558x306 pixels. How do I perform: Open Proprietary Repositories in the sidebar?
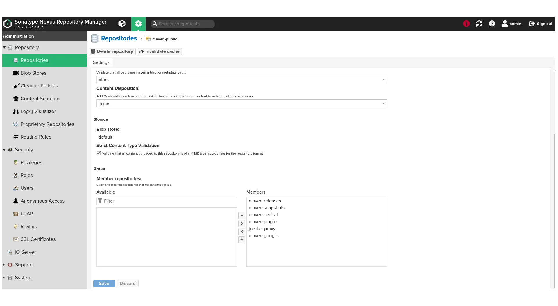tap(45, 124)
